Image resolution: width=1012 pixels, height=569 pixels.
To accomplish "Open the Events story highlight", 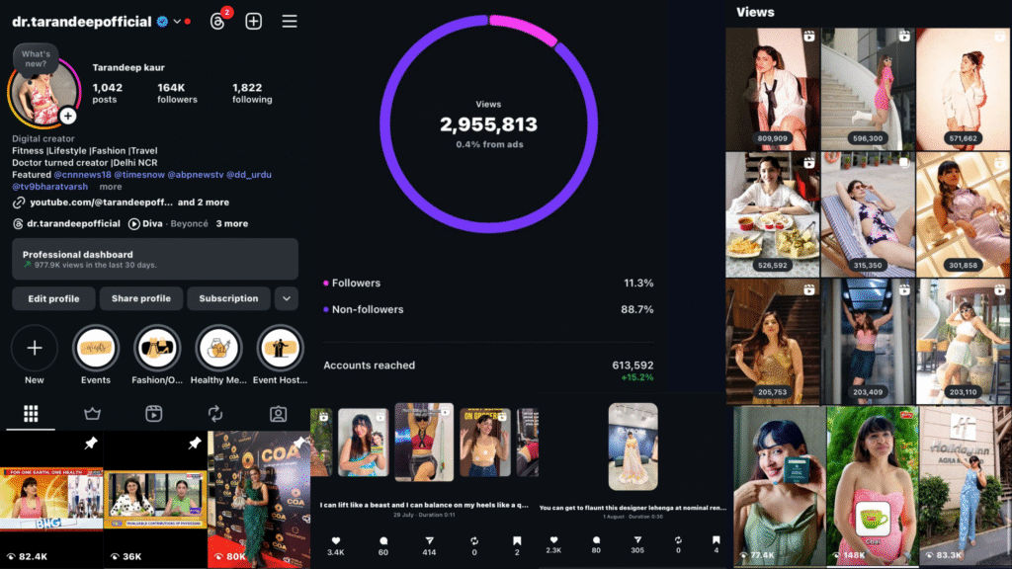I will tap(96, 348).
